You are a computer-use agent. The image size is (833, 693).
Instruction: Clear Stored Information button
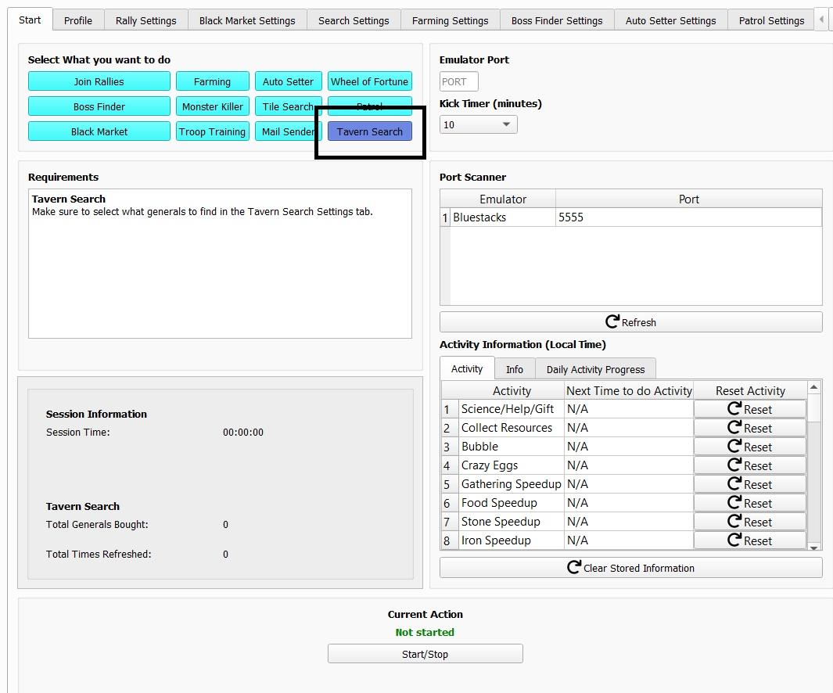[x=630, y=568]
